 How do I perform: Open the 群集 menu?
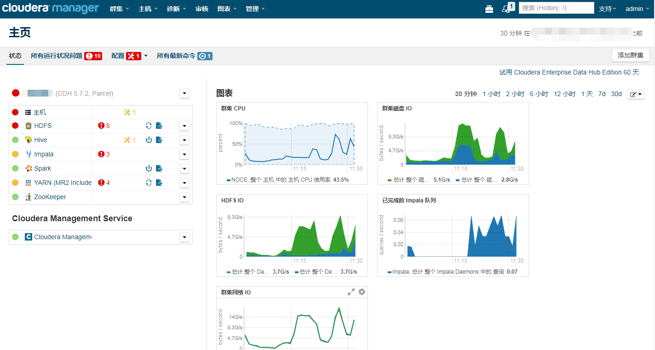(120, 9)
